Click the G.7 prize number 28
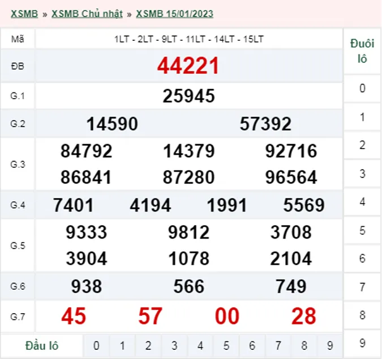This screenshot has height=359, width=382. tap(303, 316)
